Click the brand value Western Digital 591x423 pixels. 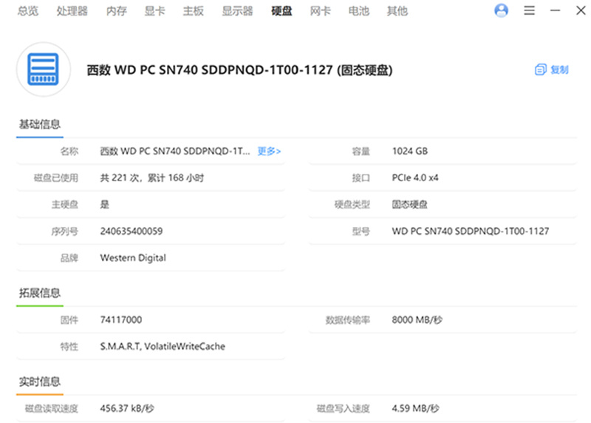point(133,258)
